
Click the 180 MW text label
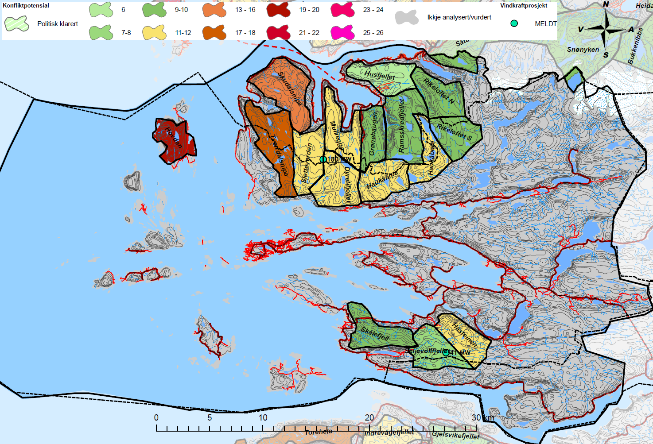click(x=339, y=159)
